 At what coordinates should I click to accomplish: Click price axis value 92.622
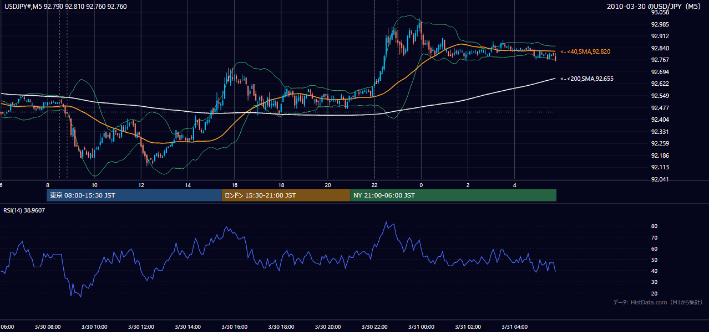661,84
